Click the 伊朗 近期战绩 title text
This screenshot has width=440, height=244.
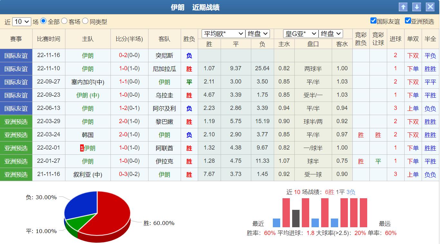pos(195,7)
